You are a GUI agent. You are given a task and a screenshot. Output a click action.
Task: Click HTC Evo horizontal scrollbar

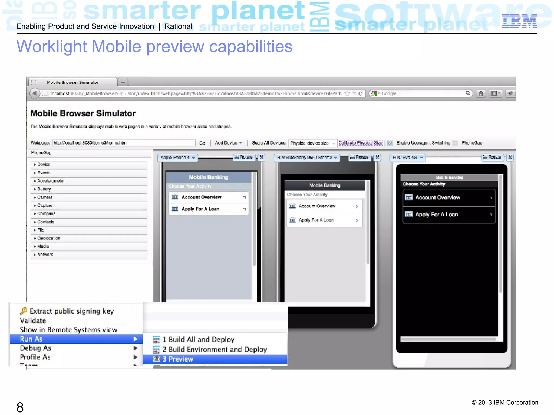(448, 339)
